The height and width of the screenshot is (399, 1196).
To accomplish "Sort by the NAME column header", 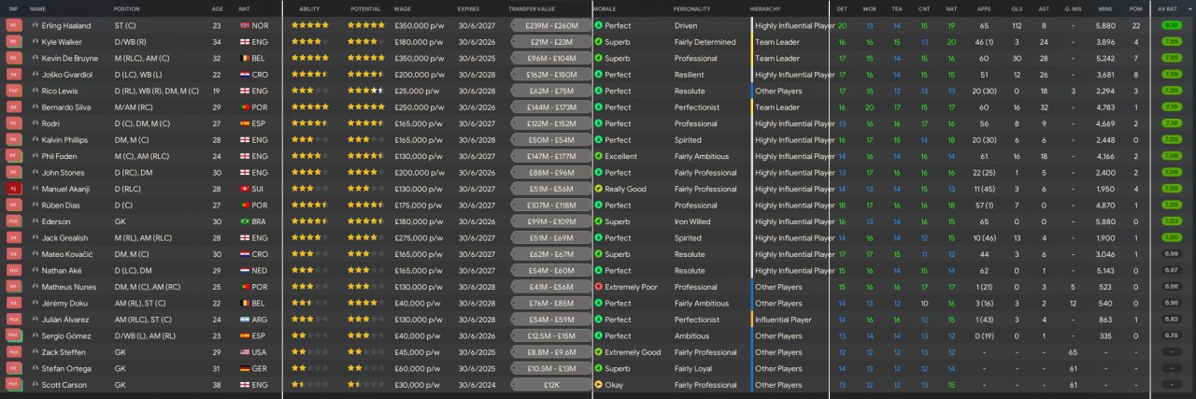I will [37, 8].
